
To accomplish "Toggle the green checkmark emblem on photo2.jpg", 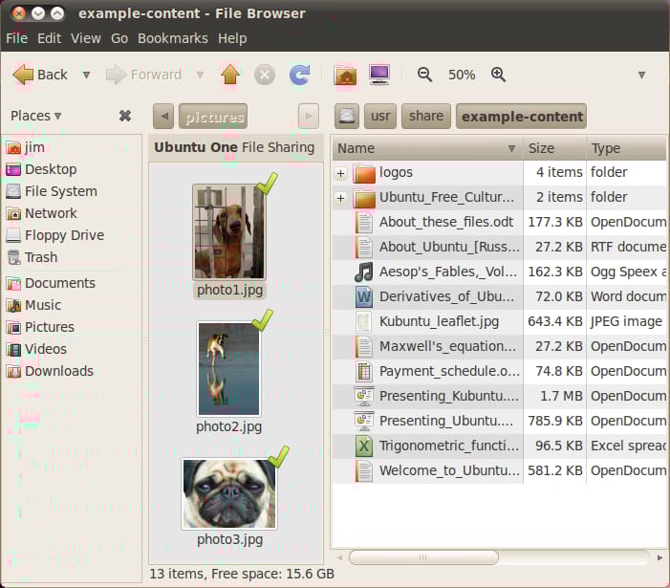I will [x=263, y=319].
